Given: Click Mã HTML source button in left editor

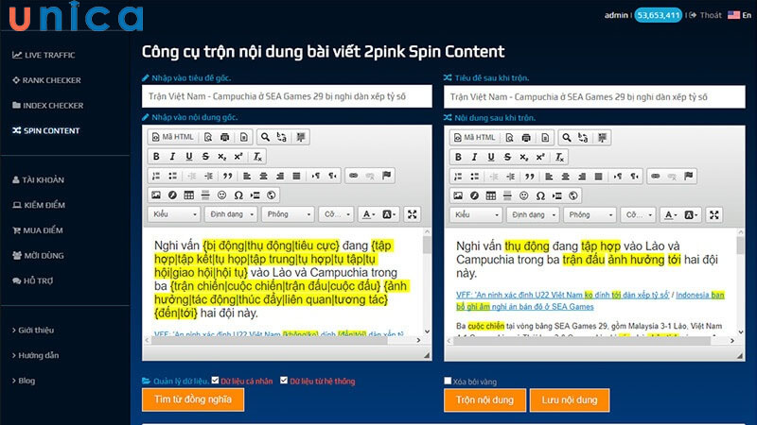Looking at the screenshot, I should tap(172, 137).
